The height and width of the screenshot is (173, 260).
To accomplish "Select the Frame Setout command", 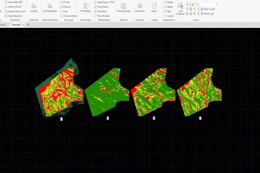I will pos(101,7).
